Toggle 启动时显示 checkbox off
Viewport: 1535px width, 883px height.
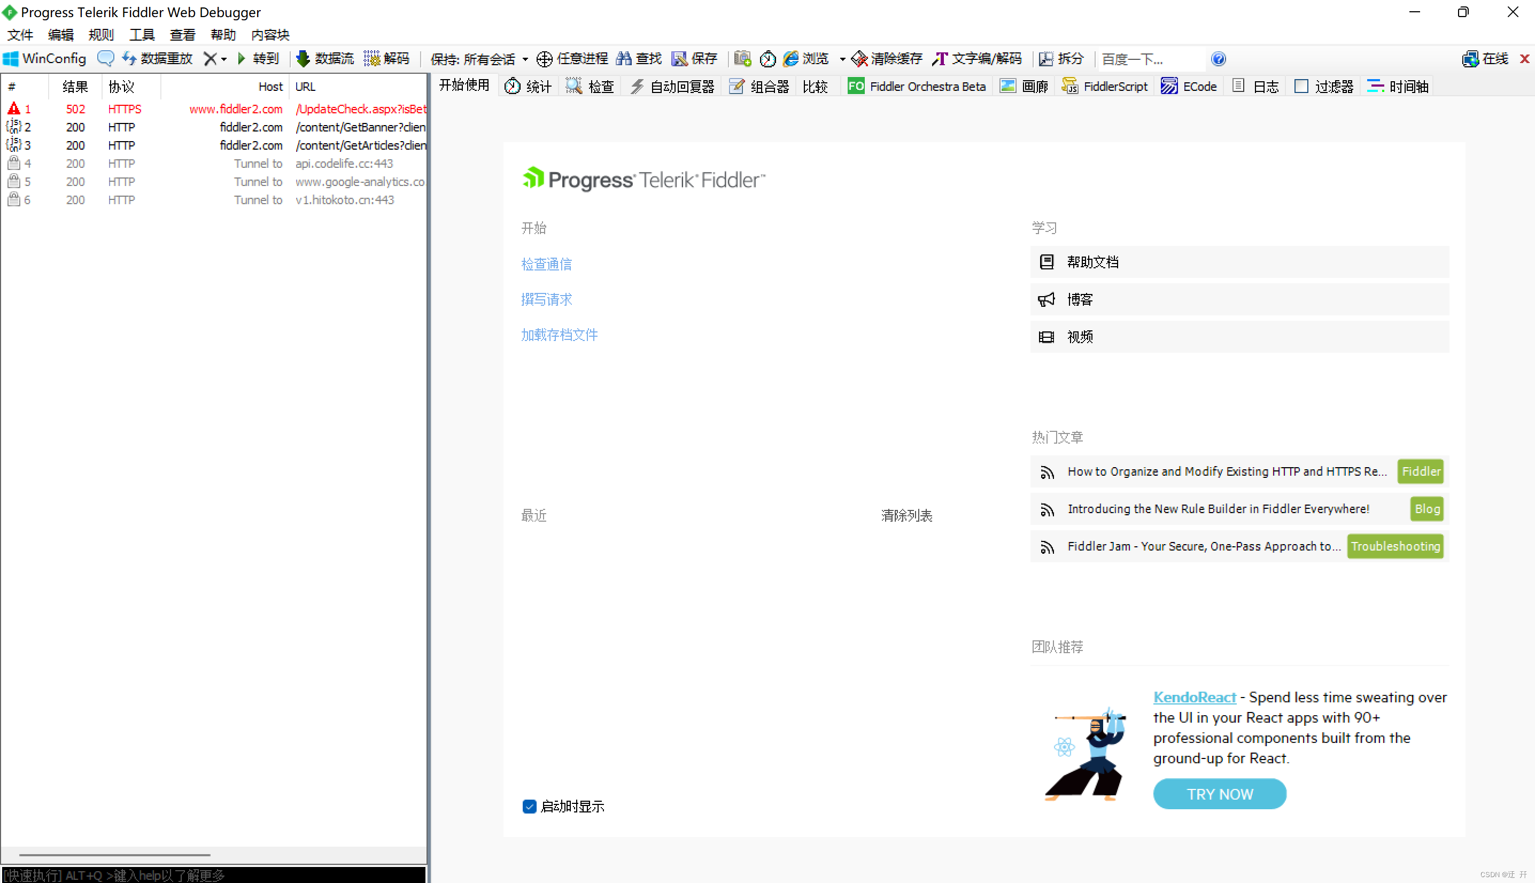tap(529, 806)
